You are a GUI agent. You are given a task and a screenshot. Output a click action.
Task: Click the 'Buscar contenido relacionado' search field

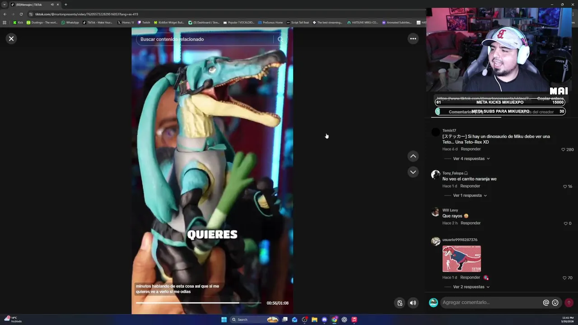coord(205,39)
